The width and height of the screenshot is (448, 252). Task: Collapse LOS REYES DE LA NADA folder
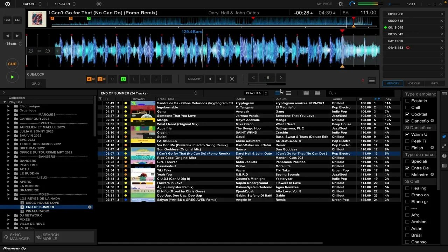(x=8, y=198)
